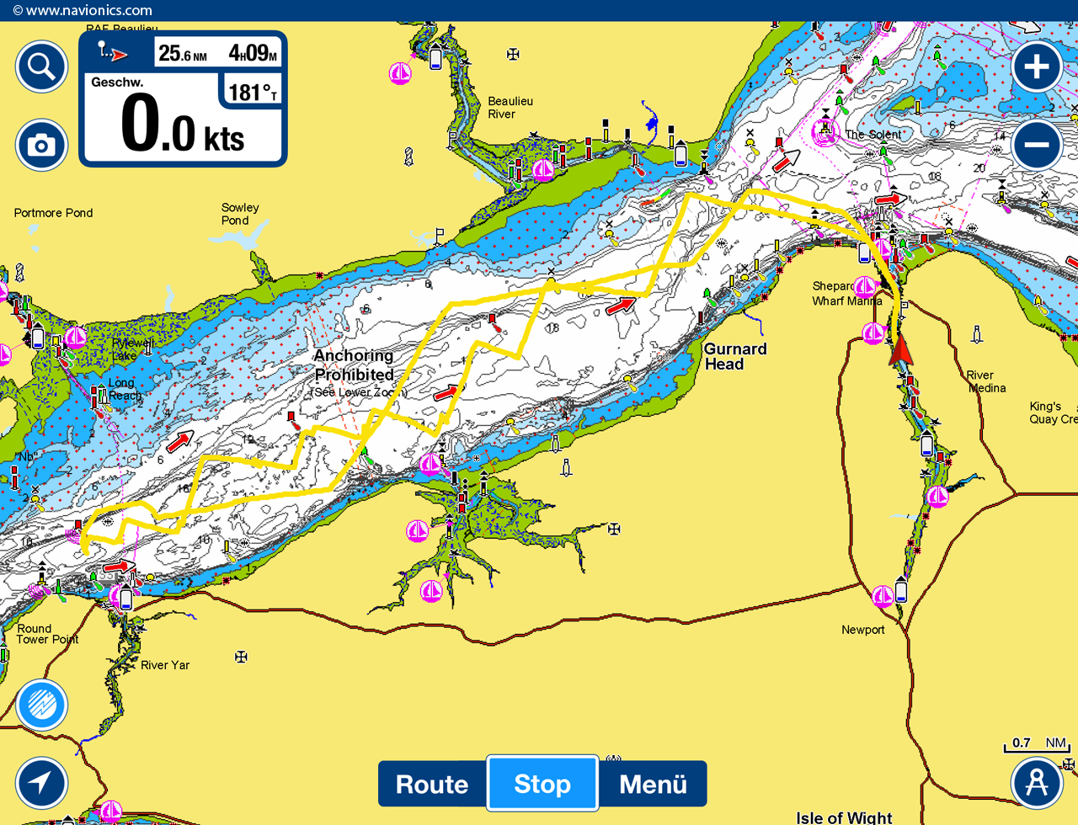Image resolution: width=1078 pixels, height=825 pixels.
Task: Open the magnifier search button
Action: 42,67
